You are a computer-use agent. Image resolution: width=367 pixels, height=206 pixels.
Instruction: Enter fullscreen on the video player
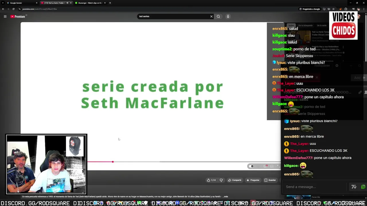tap(278, 166)
